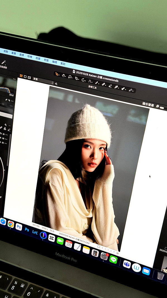Open Google Chrome from the Dock
Viewport: 167px width, 298px height.
click(x=11, y=224)
